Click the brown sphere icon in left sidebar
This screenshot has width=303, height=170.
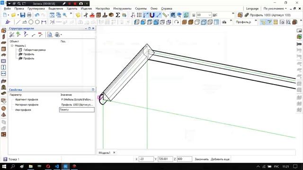(3, 109)
